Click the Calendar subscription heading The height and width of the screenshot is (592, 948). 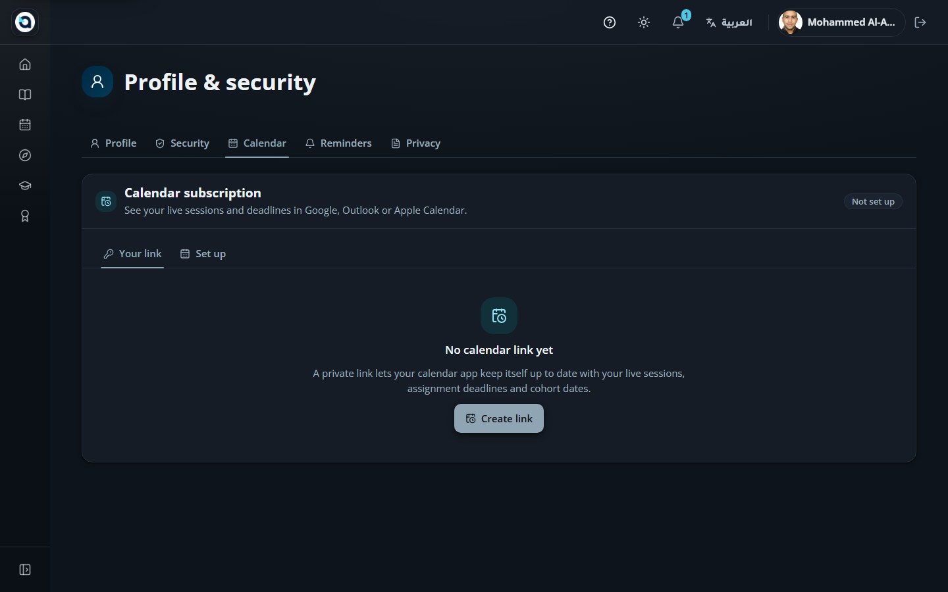click(193, 193)
